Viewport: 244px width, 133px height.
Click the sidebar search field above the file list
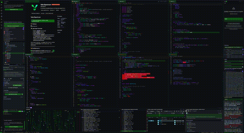click(x=14, y=24)
